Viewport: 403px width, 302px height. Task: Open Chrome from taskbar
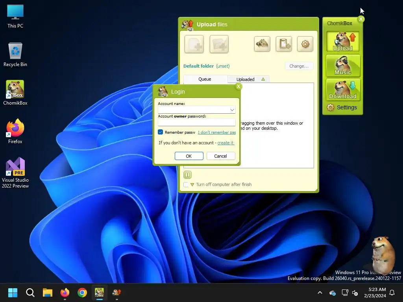(82, 293)
